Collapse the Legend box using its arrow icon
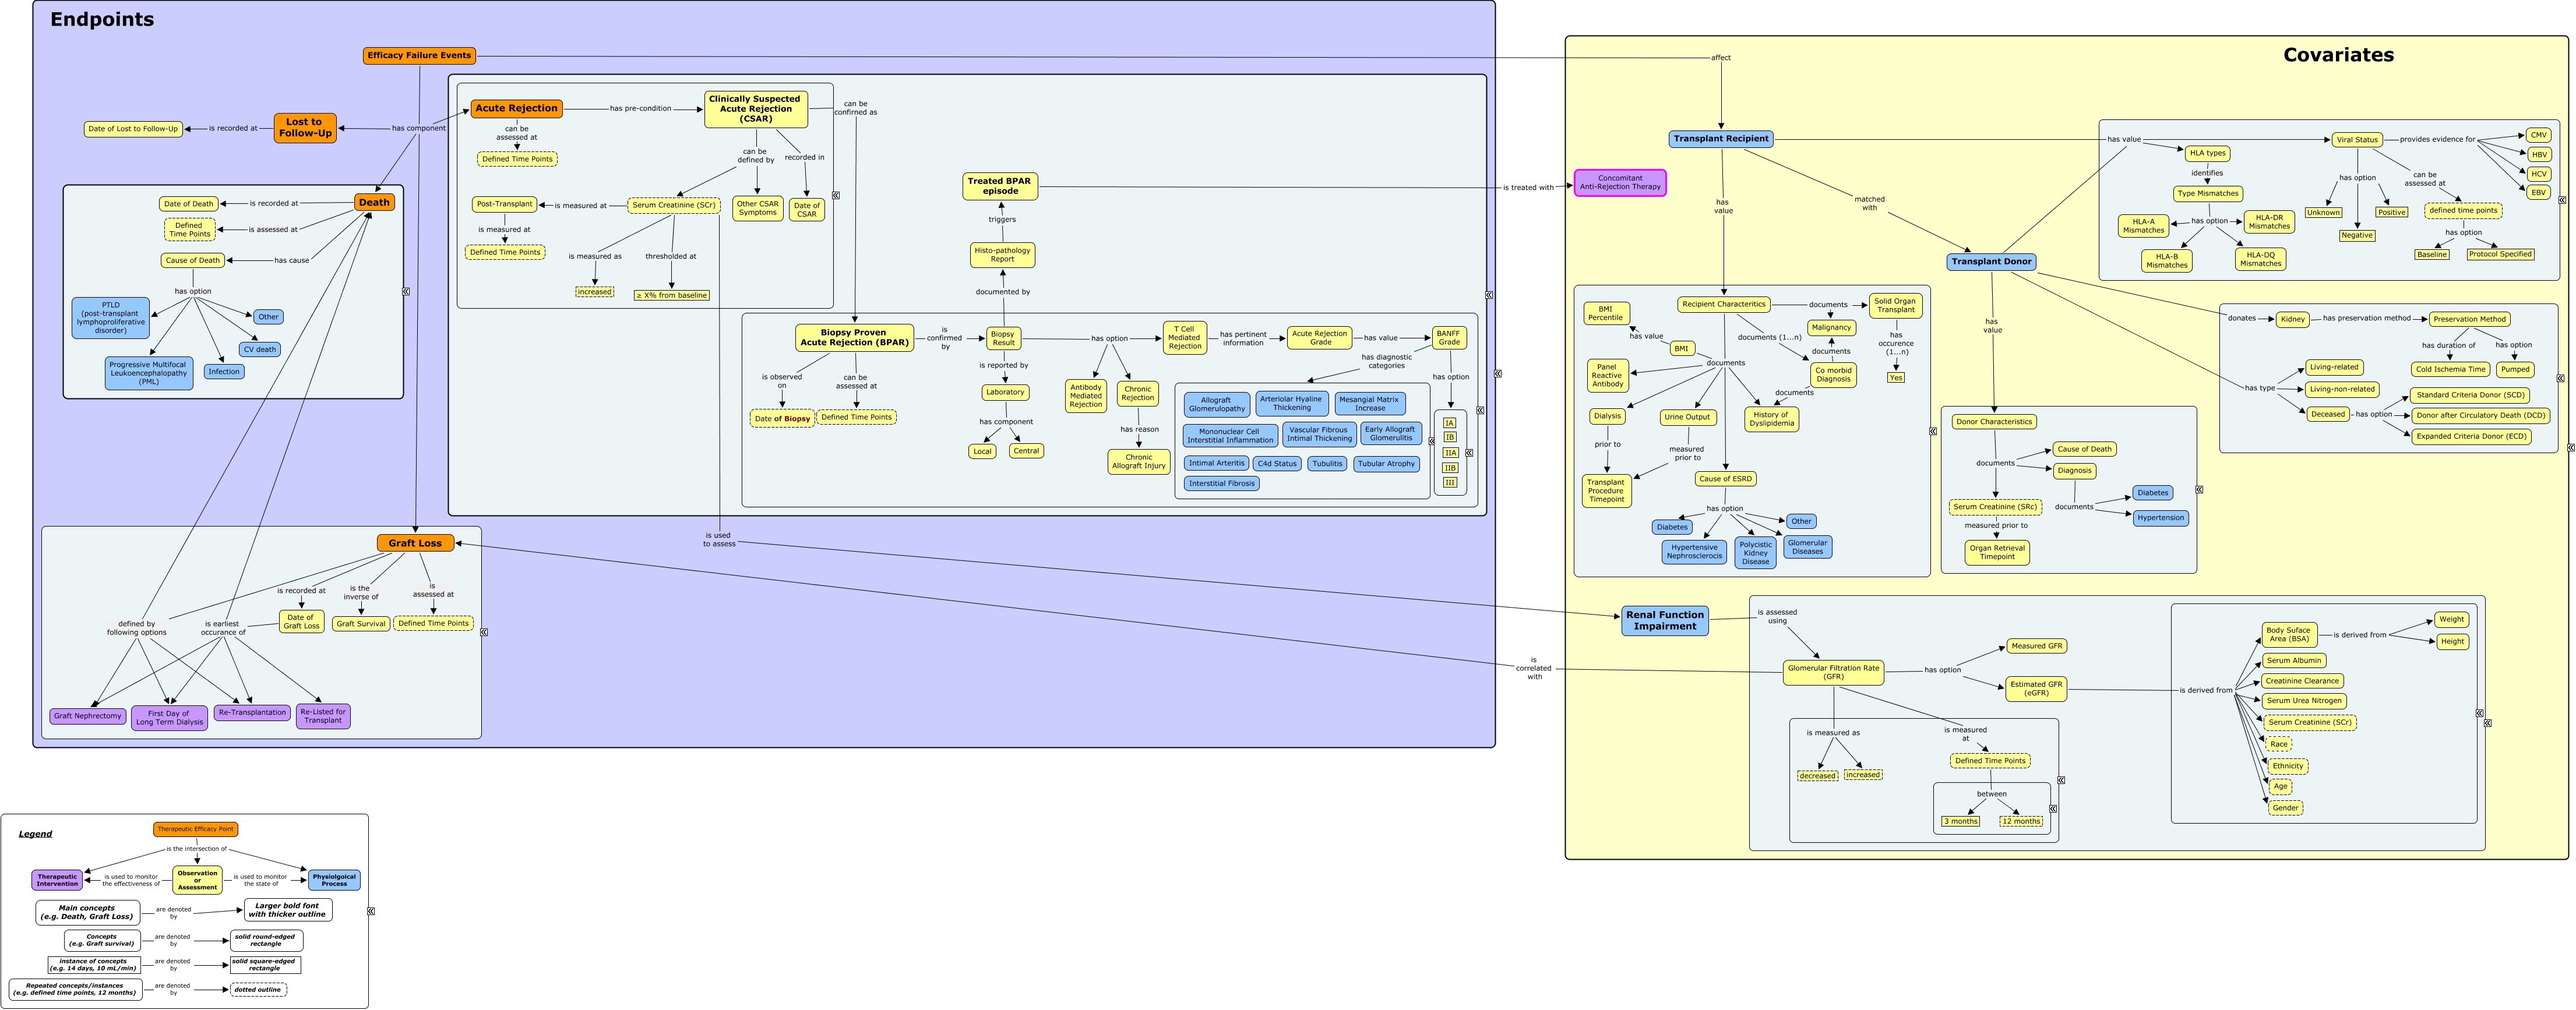2576x1010 pixels. 371,911
